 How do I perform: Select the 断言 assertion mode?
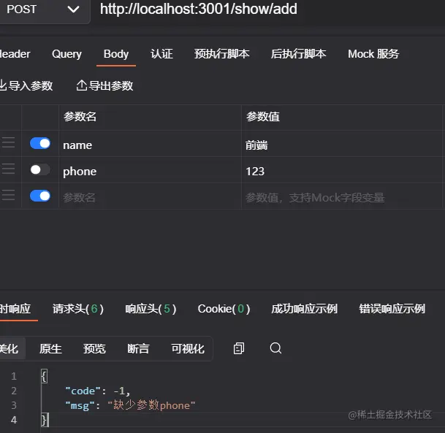(138, 348)
